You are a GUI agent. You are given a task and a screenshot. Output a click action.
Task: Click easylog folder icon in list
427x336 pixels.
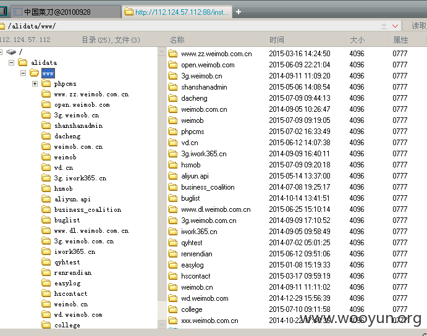(x=173, y=264)
